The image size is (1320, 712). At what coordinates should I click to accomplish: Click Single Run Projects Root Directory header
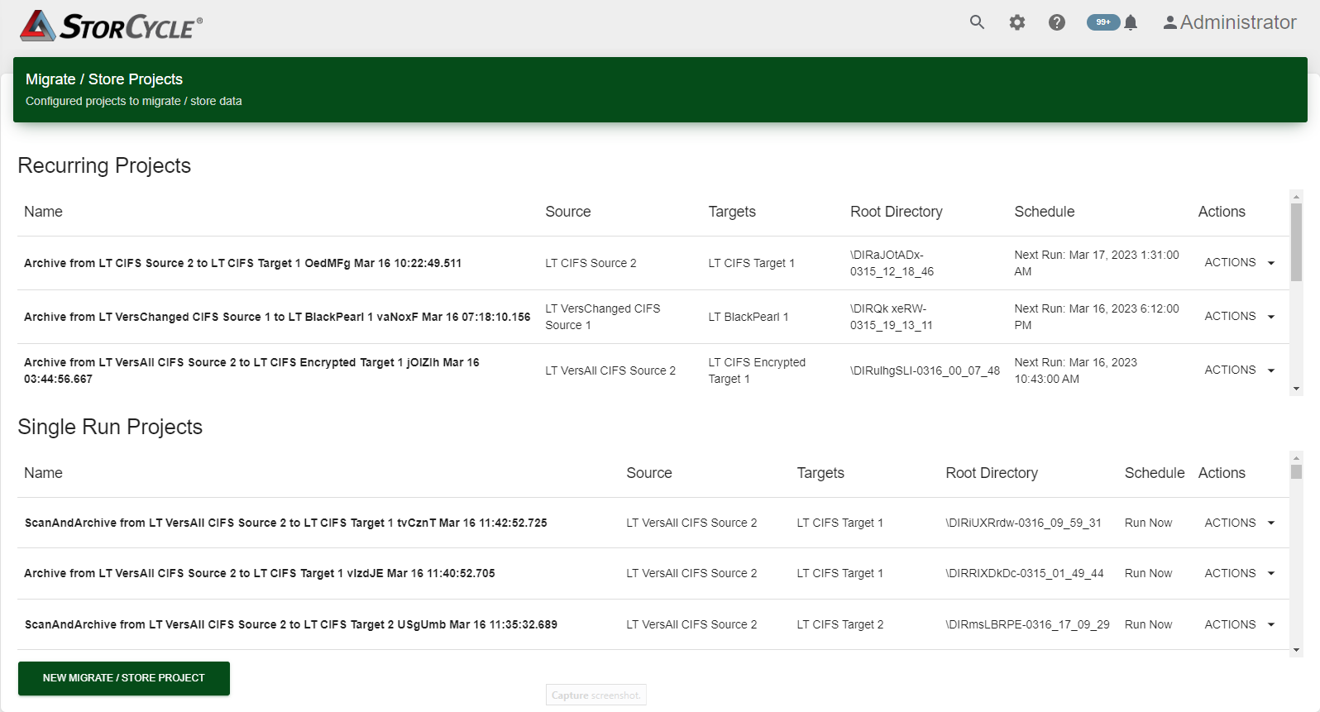992,473
